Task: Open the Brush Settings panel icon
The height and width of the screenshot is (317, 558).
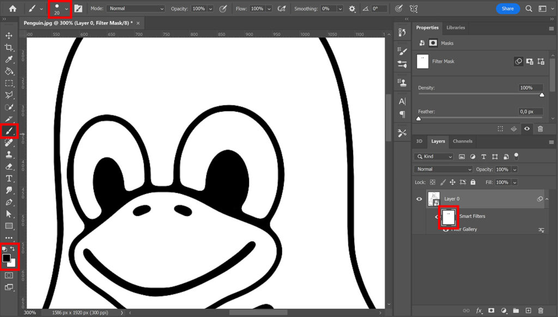Action: [x=78, y=9]
